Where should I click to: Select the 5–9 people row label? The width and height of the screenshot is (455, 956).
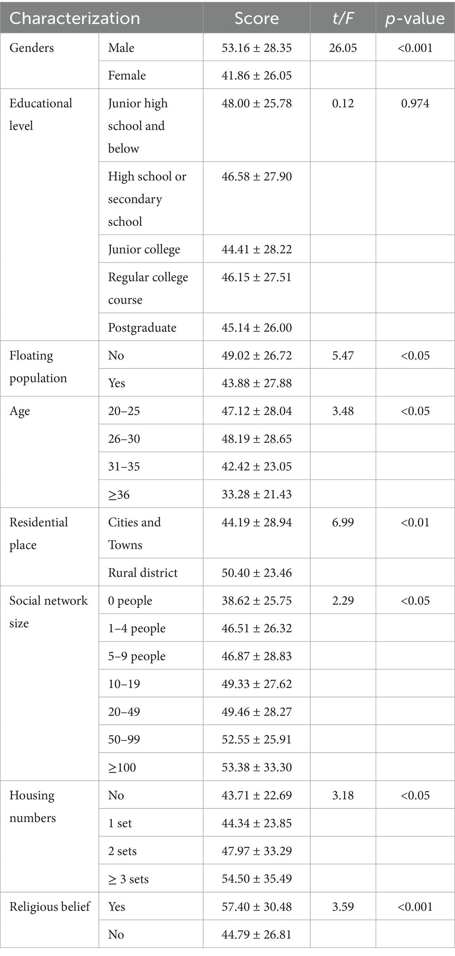pos(137,656)
